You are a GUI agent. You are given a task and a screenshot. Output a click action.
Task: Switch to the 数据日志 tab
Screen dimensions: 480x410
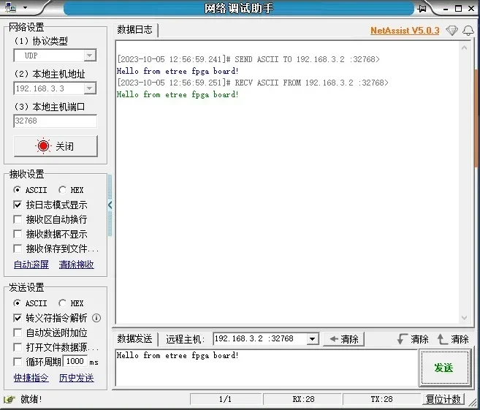click(x=135, y=30)
